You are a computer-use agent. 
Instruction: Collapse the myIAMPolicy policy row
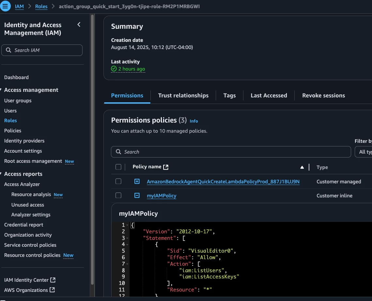[x=137, y=195]
